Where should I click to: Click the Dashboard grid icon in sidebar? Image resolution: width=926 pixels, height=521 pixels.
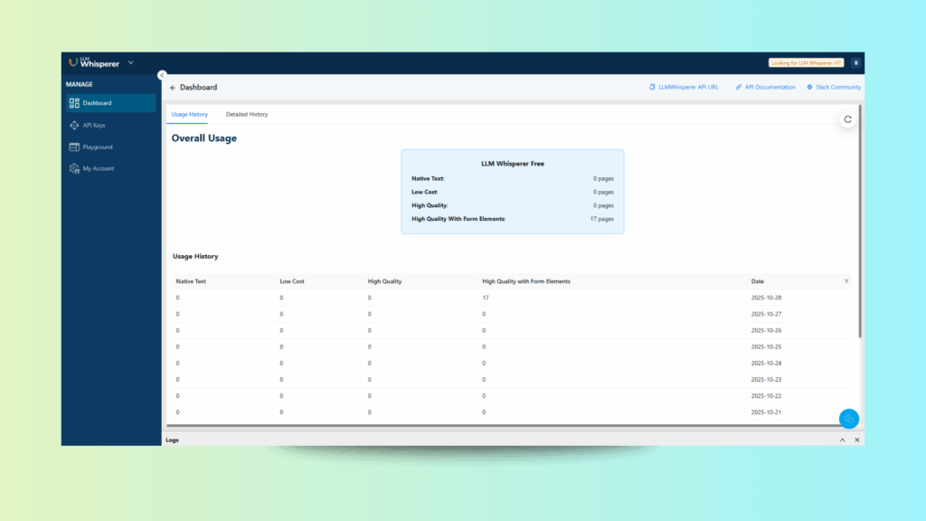[74, 103]
